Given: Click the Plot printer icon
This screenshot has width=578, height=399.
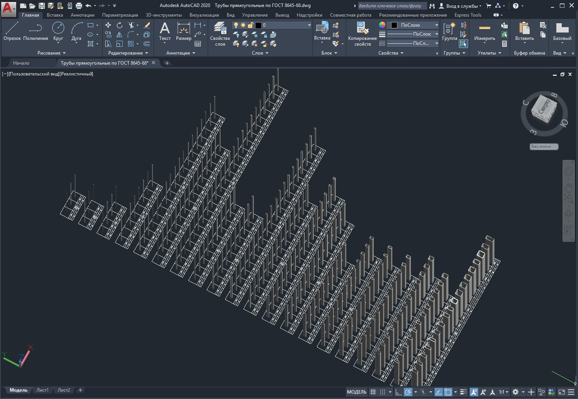Looking at the screenshot, I should pyautogui.click(x=79, y=6).
